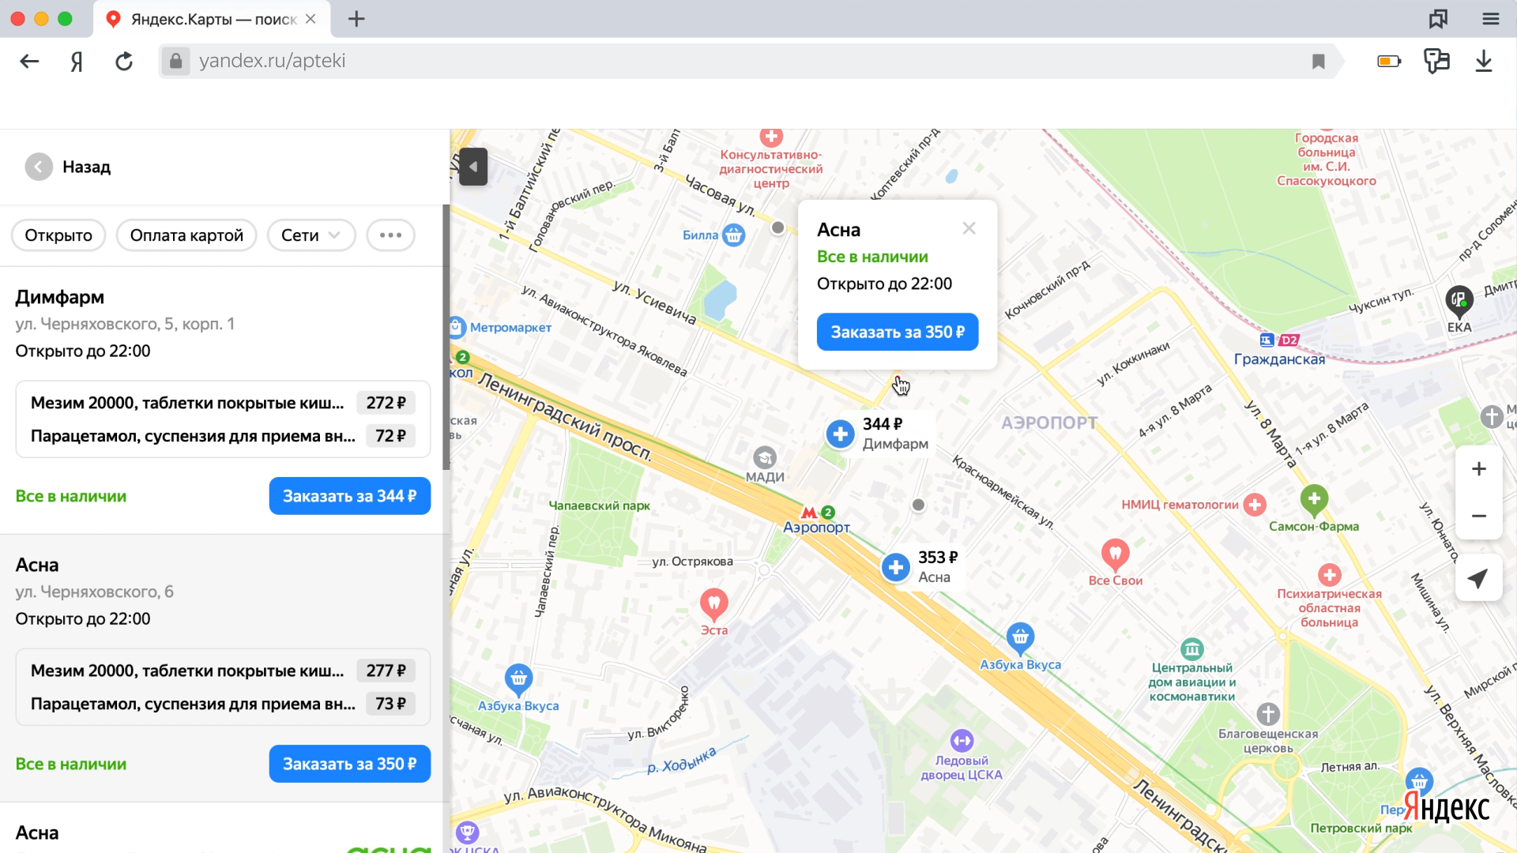The width and height of the screenshot is (1517, 853).
Task: Locate me with the geolocation arrow
Action: (x=1479, y=578)
